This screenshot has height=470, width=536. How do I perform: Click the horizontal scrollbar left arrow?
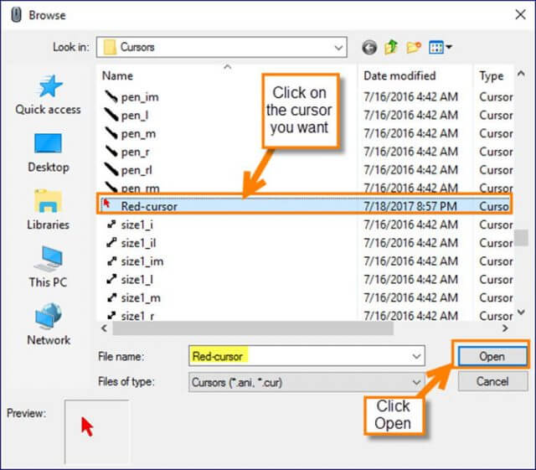pos(104,328)
